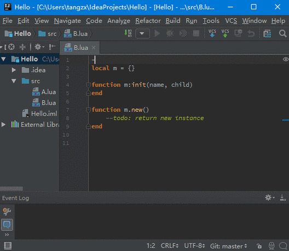
Task: Click the Scroll from Source target icon
Action: [11, 47]
